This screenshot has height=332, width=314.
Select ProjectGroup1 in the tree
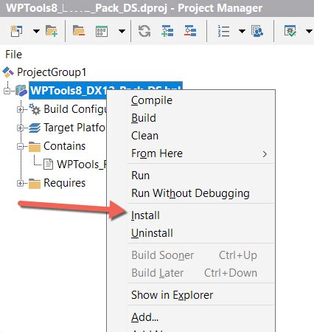52,72
